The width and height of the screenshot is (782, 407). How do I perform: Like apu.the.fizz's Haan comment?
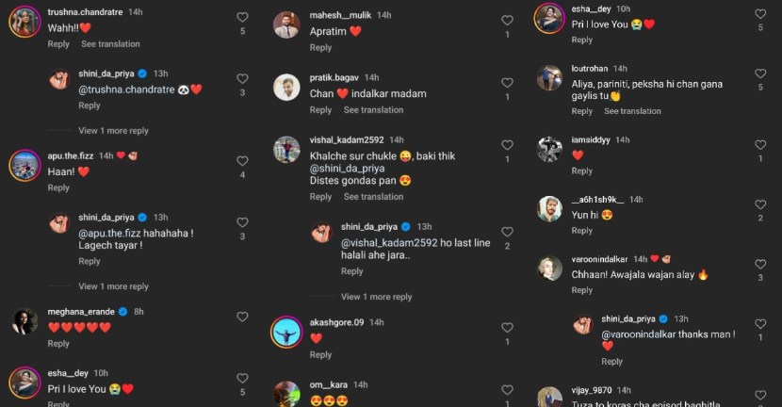(x=242, y=161)
